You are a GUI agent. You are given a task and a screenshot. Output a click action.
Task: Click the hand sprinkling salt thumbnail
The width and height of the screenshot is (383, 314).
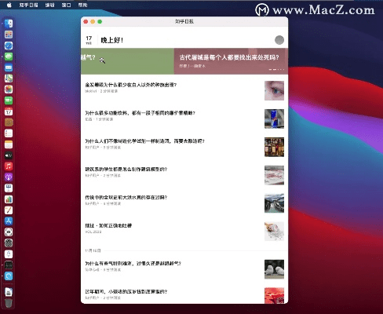274,232
